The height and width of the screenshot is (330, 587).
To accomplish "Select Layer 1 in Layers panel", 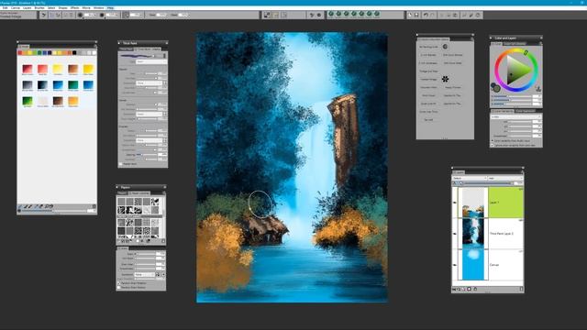I will tap(505, 203).
